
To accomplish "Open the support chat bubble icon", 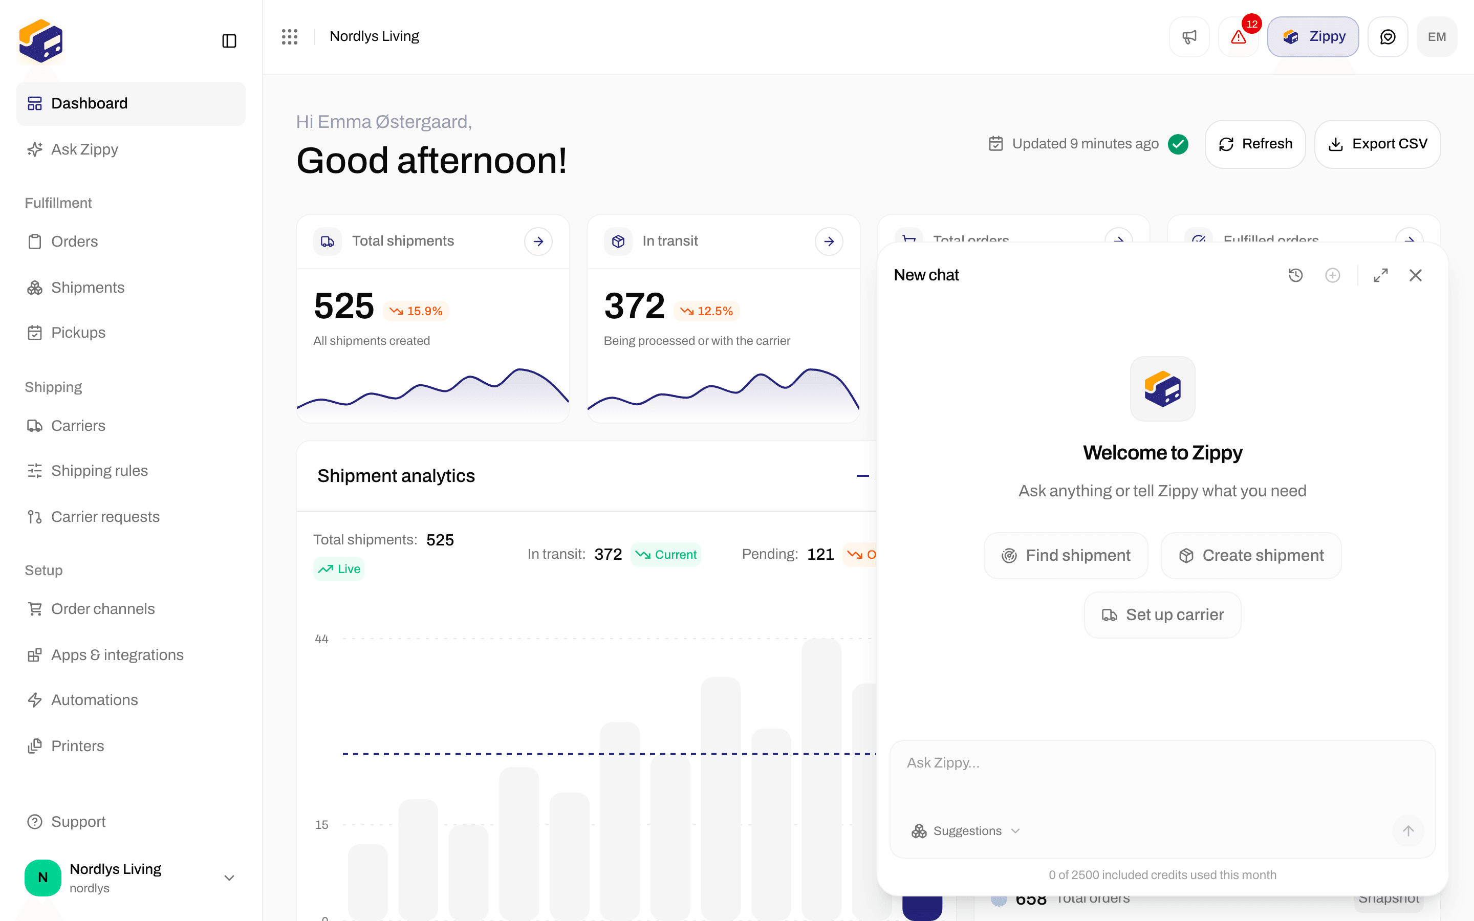I will tap(1388, 36).
